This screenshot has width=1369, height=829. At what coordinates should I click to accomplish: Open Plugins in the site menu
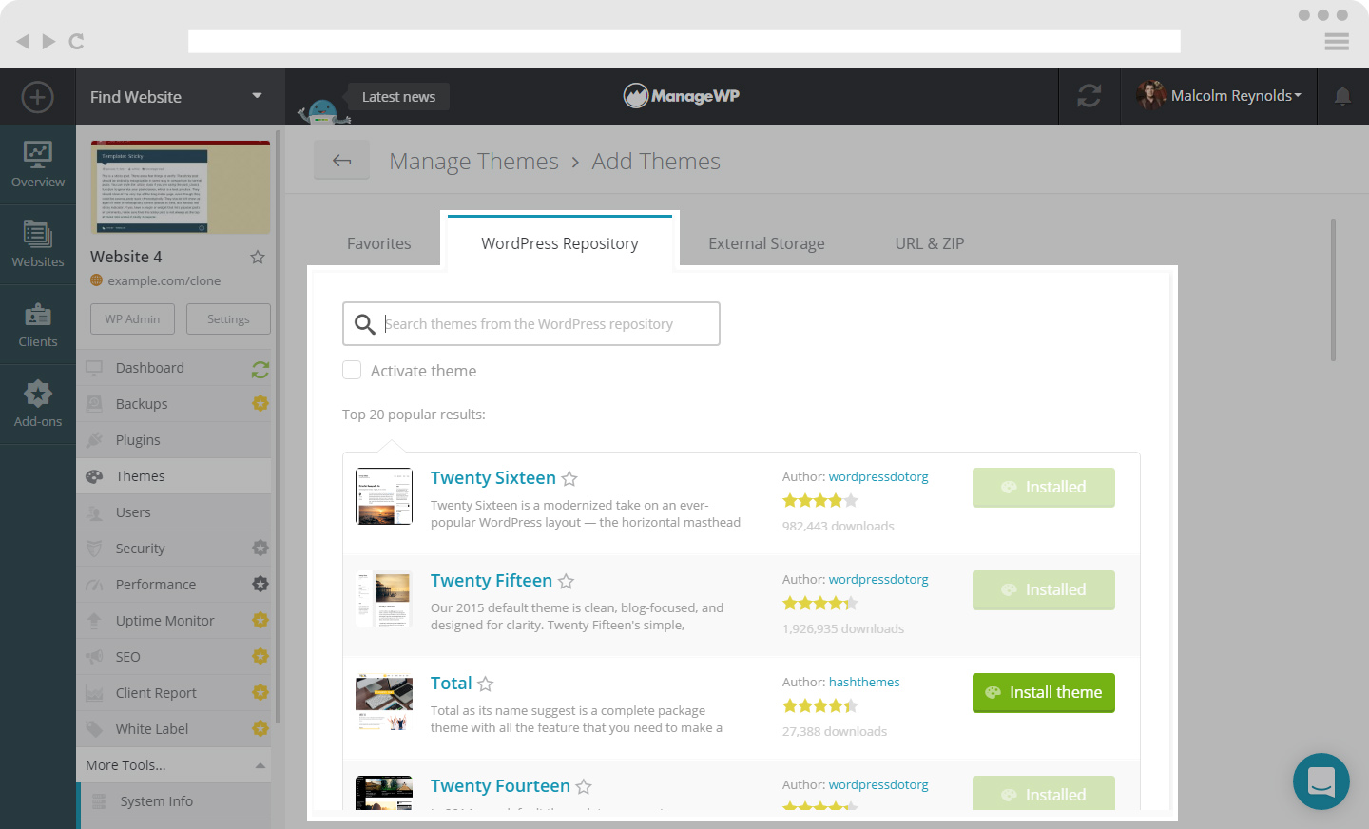point(174,440)
